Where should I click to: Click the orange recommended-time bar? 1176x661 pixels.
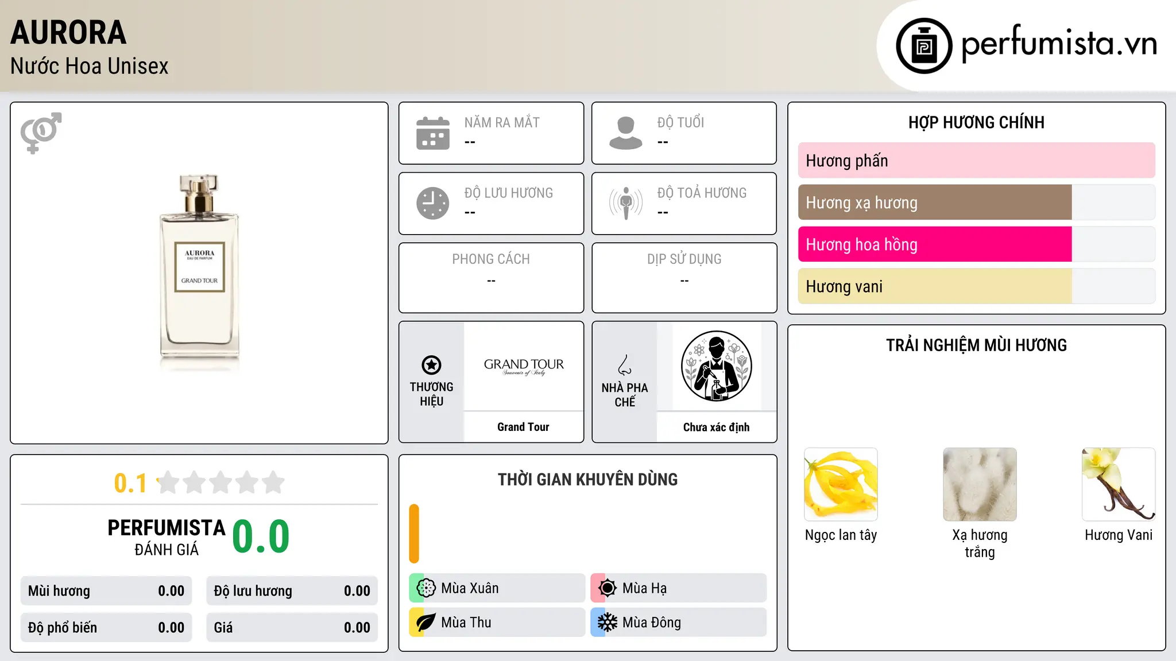pyautogui.click(x=414, y=534)
